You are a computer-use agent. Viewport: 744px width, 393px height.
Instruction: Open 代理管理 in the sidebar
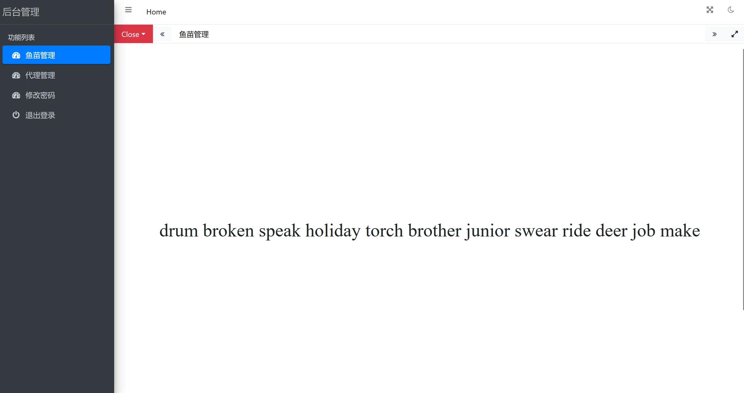coord(40,75)
